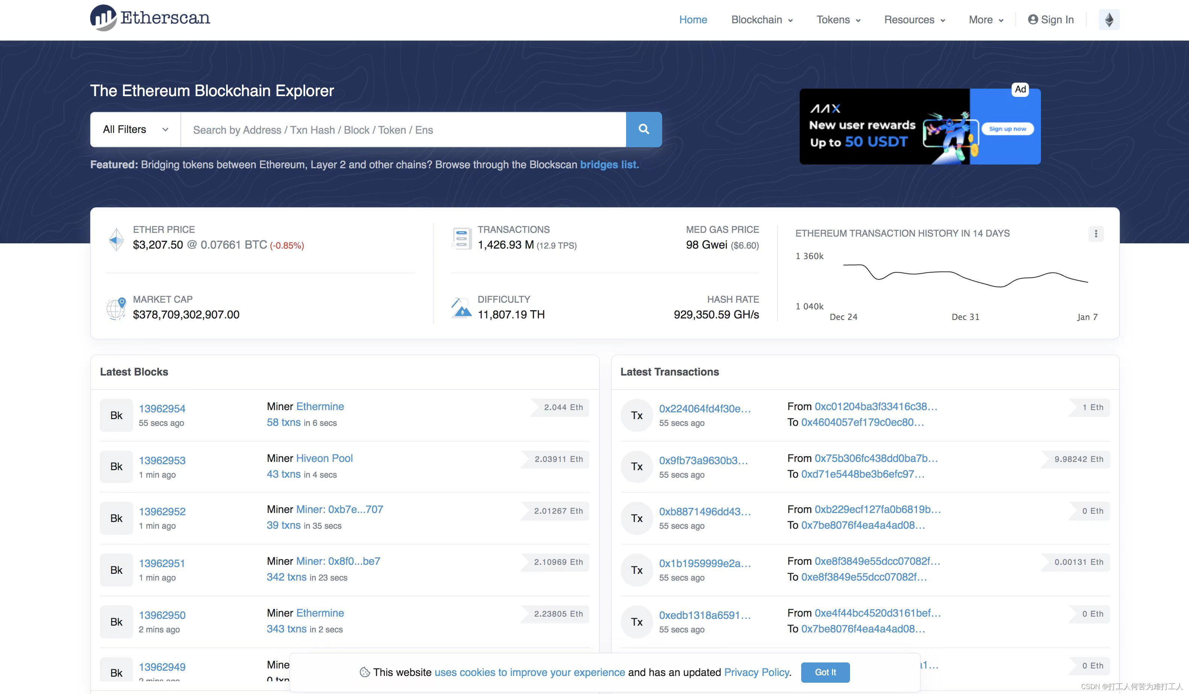Open the More menu
Viewport: 1189px width, 694px height.
(986, 20)
